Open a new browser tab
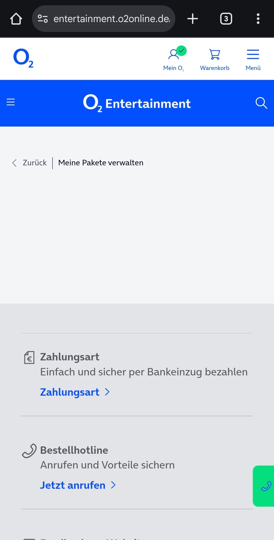The image size is (274, 540). 193,19
